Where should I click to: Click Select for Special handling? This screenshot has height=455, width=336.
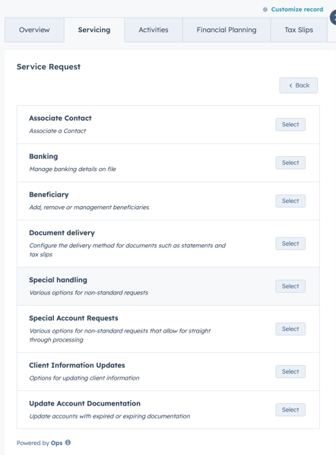coord(290,286)
